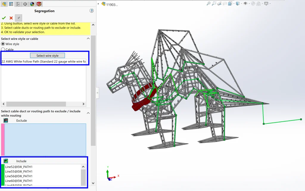This screenshot has width=305, height=191.
Task: Expand the 11903 flyout tree arrow
Action: 99,4
